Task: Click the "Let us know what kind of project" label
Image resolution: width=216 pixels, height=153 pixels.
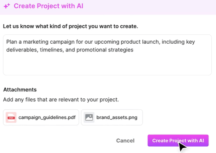Action: (x=70, y=26)
